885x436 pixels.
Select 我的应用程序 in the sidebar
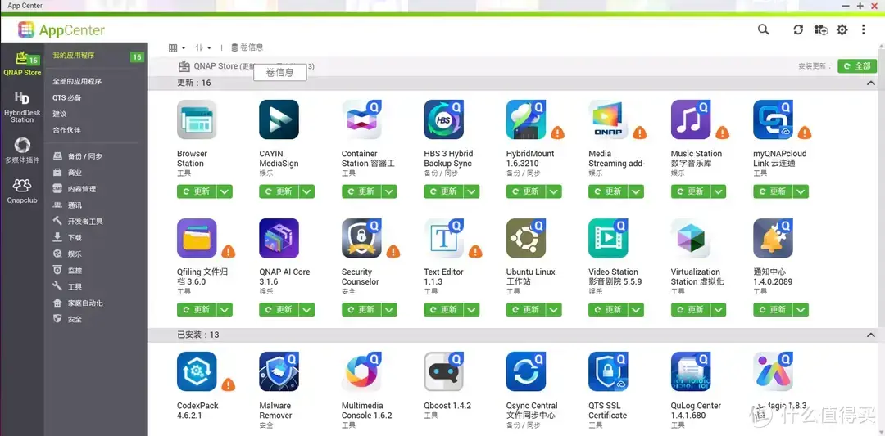(x=74, y=56)
